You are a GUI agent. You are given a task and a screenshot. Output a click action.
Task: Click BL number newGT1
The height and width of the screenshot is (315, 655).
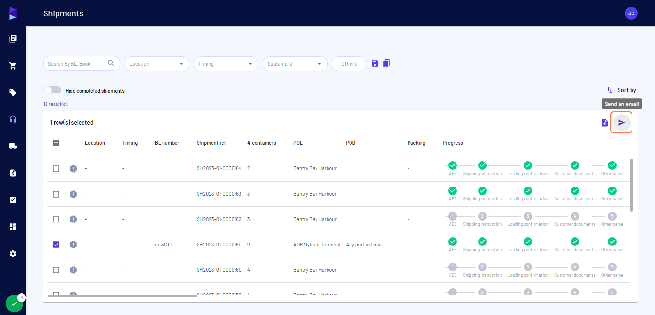pyautogui.click(x=164, y=245)
